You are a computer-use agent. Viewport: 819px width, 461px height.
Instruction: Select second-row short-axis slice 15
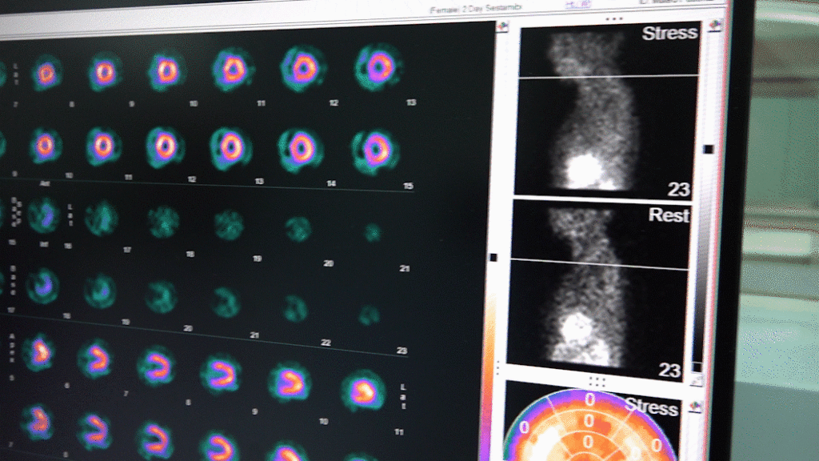376,151
